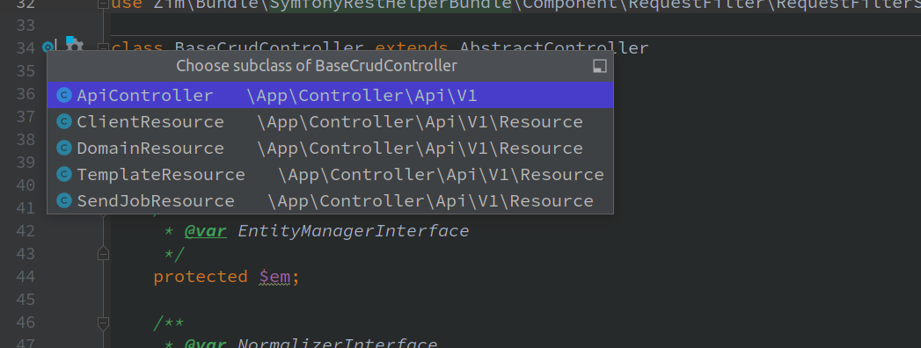Collapse the BaseCrudController class fold marker

104,47
